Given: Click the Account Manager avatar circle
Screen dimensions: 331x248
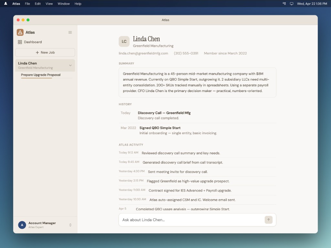Looking at the screenshot, I should (22, 225).
